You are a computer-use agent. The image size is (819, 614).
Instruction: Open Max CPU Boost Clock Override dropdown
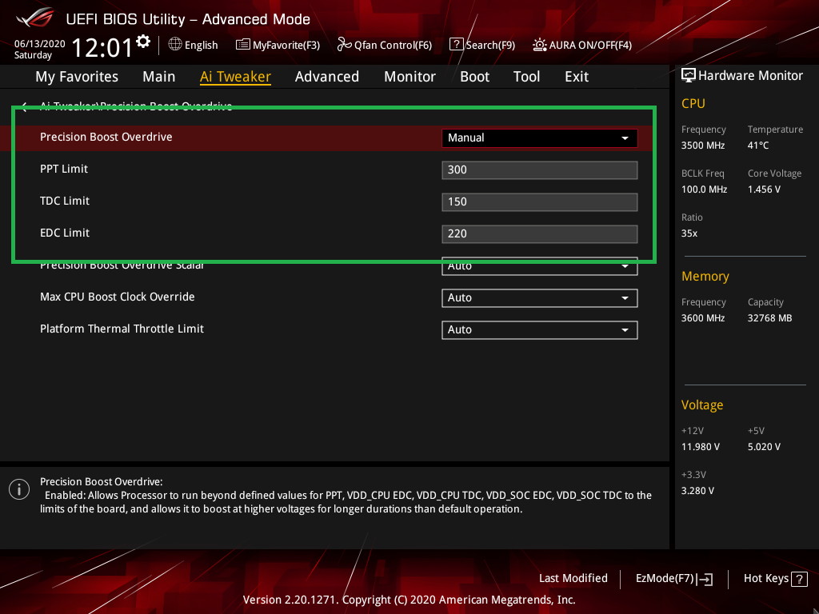[x=540, y=298]
